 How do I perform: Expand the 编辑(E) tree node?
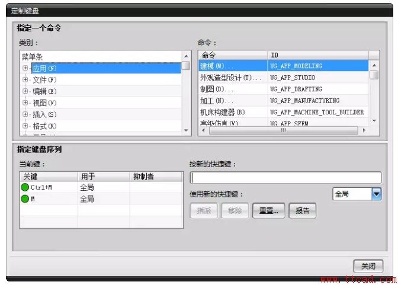pyautogui.click(x=25, y=91)
